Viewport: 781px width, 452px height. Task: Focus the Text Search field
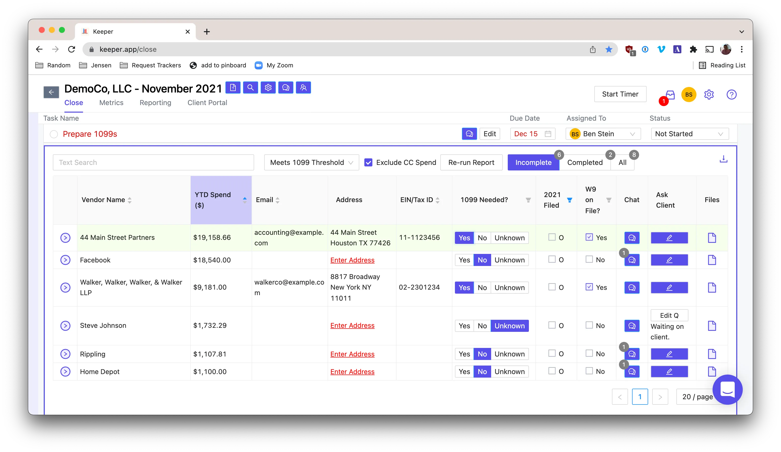click(x=153, y=163)
